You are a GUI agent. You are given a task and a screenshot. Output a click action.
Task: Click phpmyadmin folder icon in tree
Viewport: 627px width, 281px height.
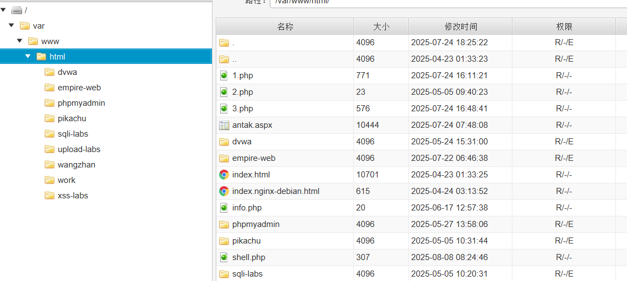tap(50, 103)
